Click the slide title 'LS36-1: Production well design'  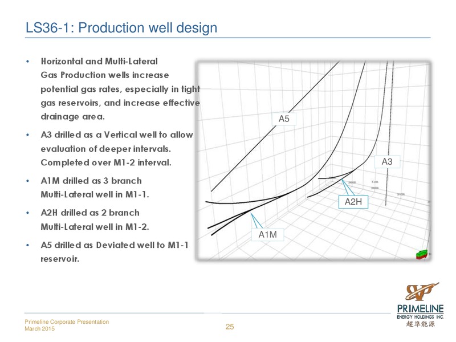(121, 28)
